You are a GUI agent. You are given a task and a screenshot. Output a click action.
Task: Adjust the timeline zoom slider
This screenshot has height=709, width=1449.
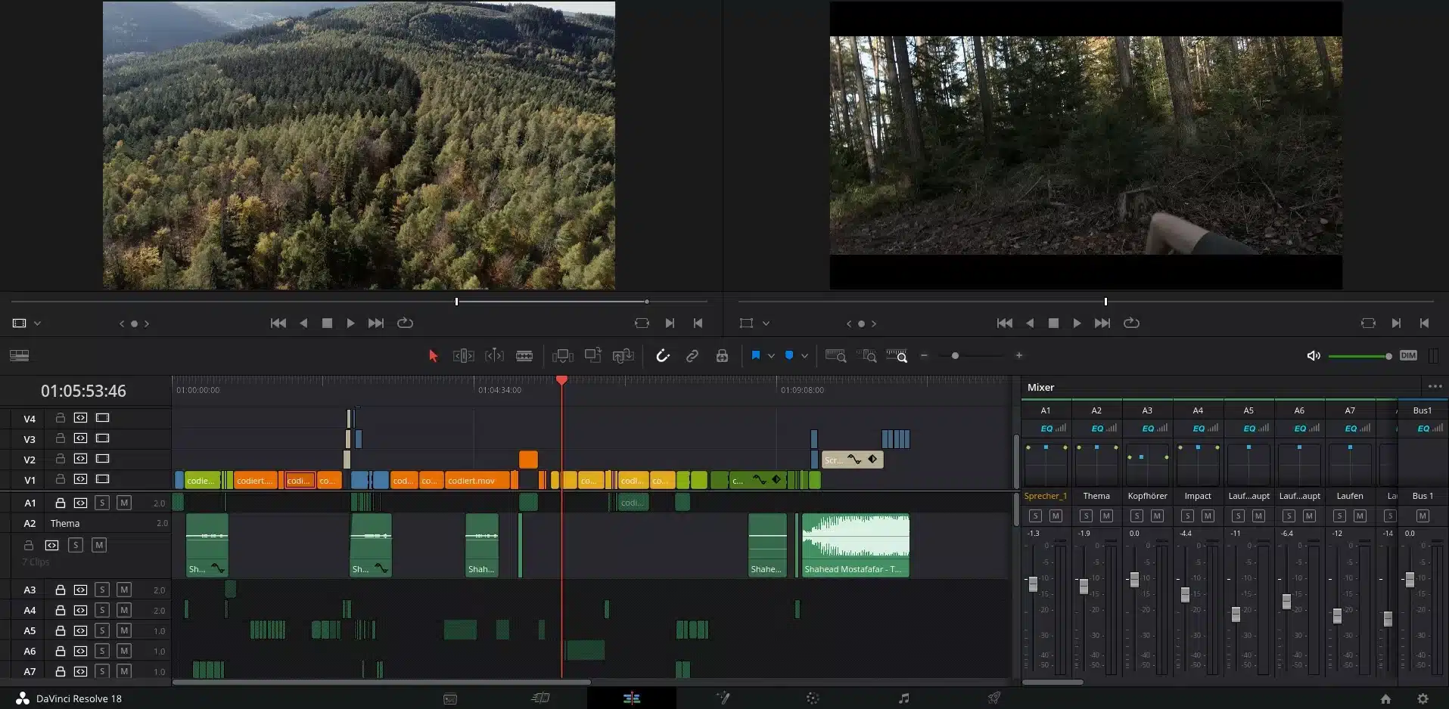956,355
